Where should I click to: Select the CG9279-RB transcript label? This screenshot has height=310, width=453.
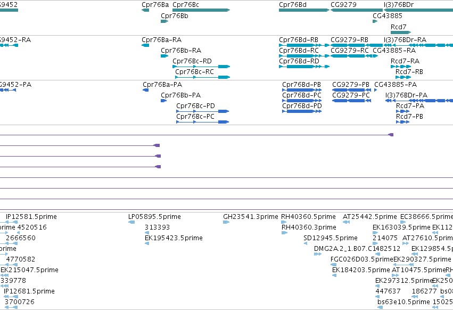[x=349, y=40]
